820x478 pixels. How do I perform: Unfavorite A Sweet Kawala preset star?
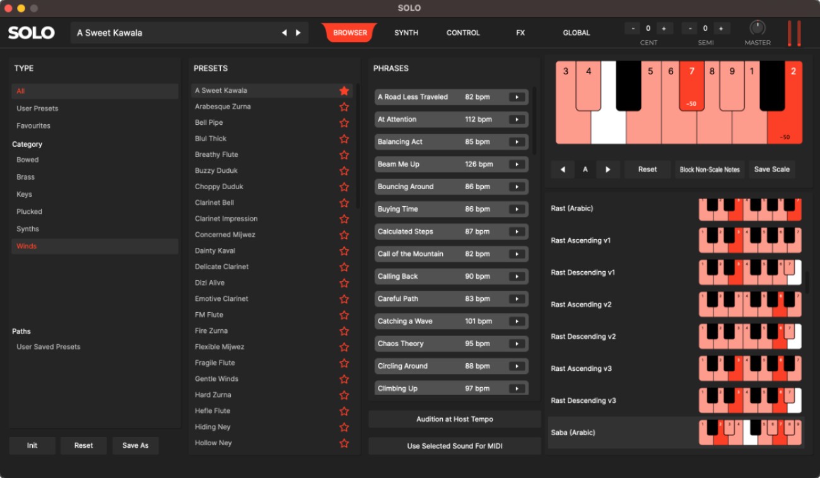click(x=344, y=90)
